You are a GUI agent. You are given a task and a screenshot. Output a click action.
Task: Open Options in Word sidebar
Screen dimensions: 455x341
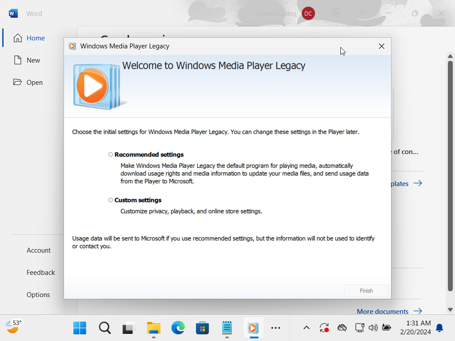38,295
